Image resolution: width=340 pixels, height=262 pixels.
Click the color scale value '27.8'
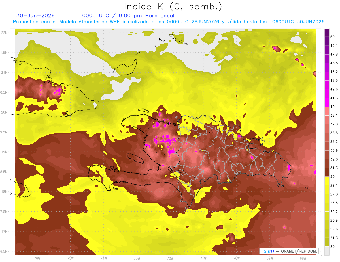tap(334, 194)
